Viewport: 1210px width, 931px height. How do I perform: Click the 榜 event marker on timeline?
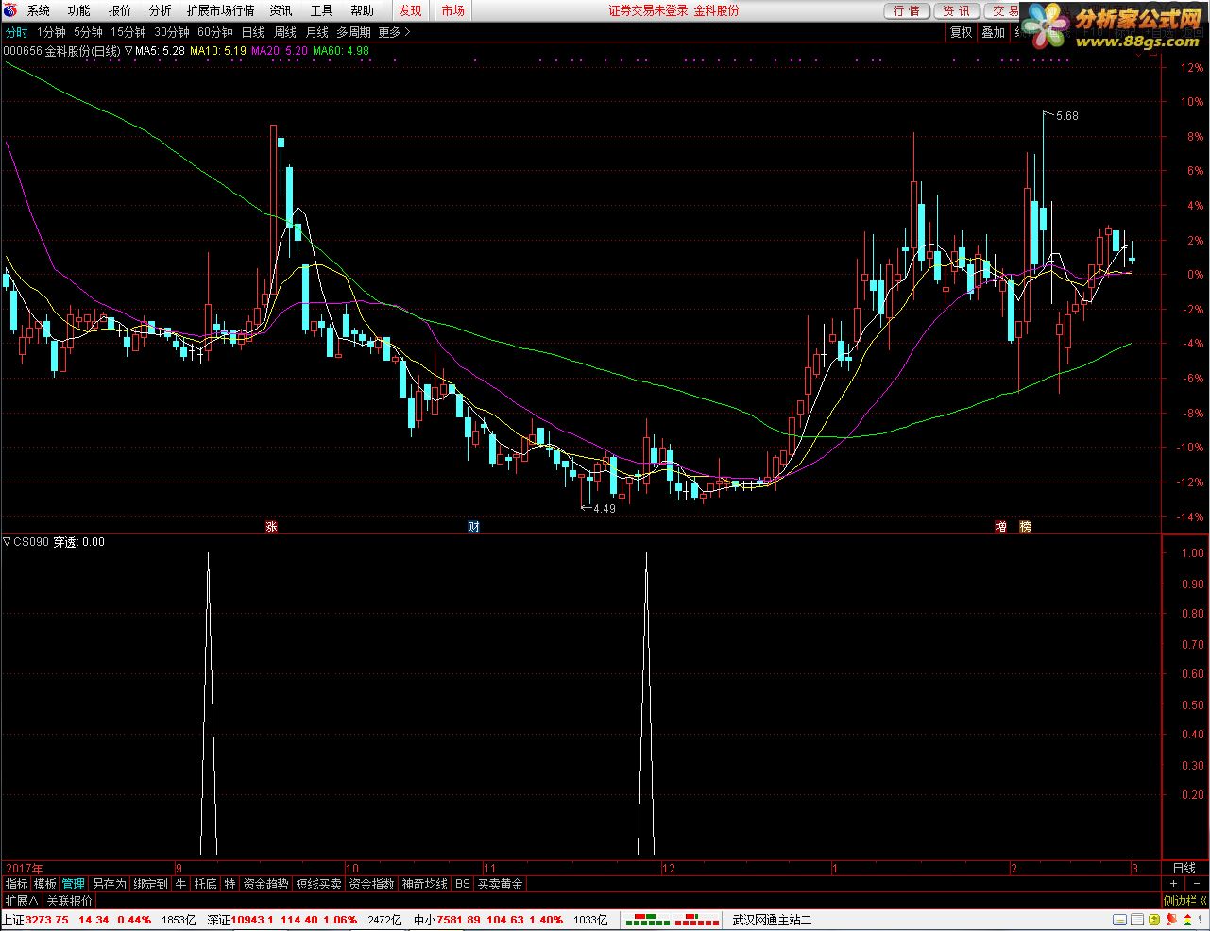pos(1025,527)
